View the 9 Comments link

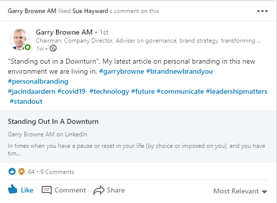pyautogui.click(x=57, y=172)
